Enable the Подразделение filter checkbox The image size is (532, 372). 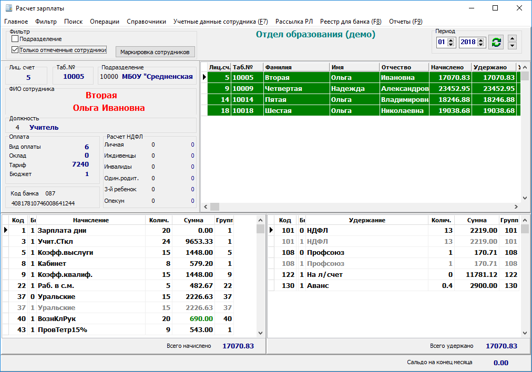pos(15,39)
